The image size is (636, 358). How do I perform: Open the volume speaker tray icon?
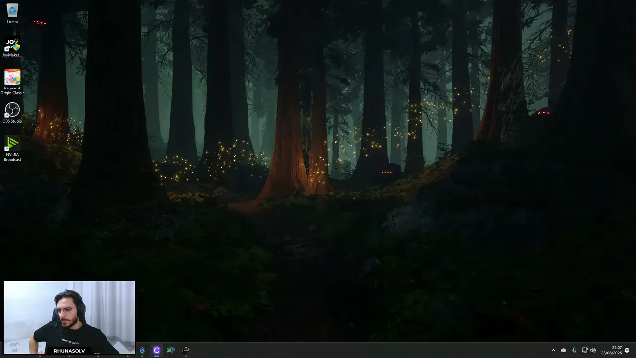[593, 350]
